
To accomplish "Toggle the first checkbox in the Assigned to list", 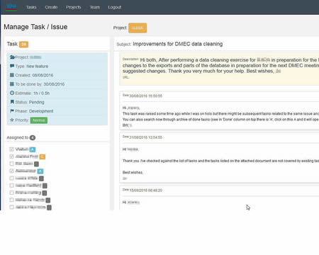I will click(11, 149).
